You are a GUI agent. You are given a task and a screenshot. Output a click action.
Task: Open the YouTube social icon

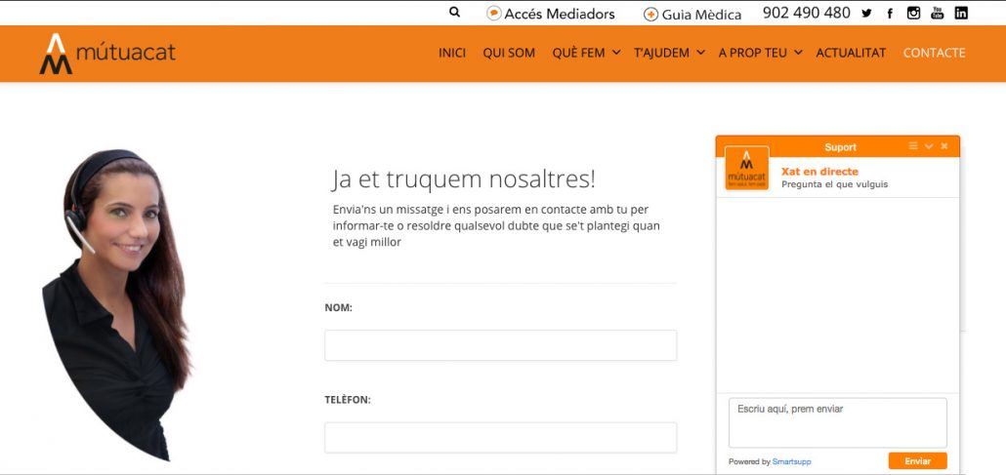938,13
